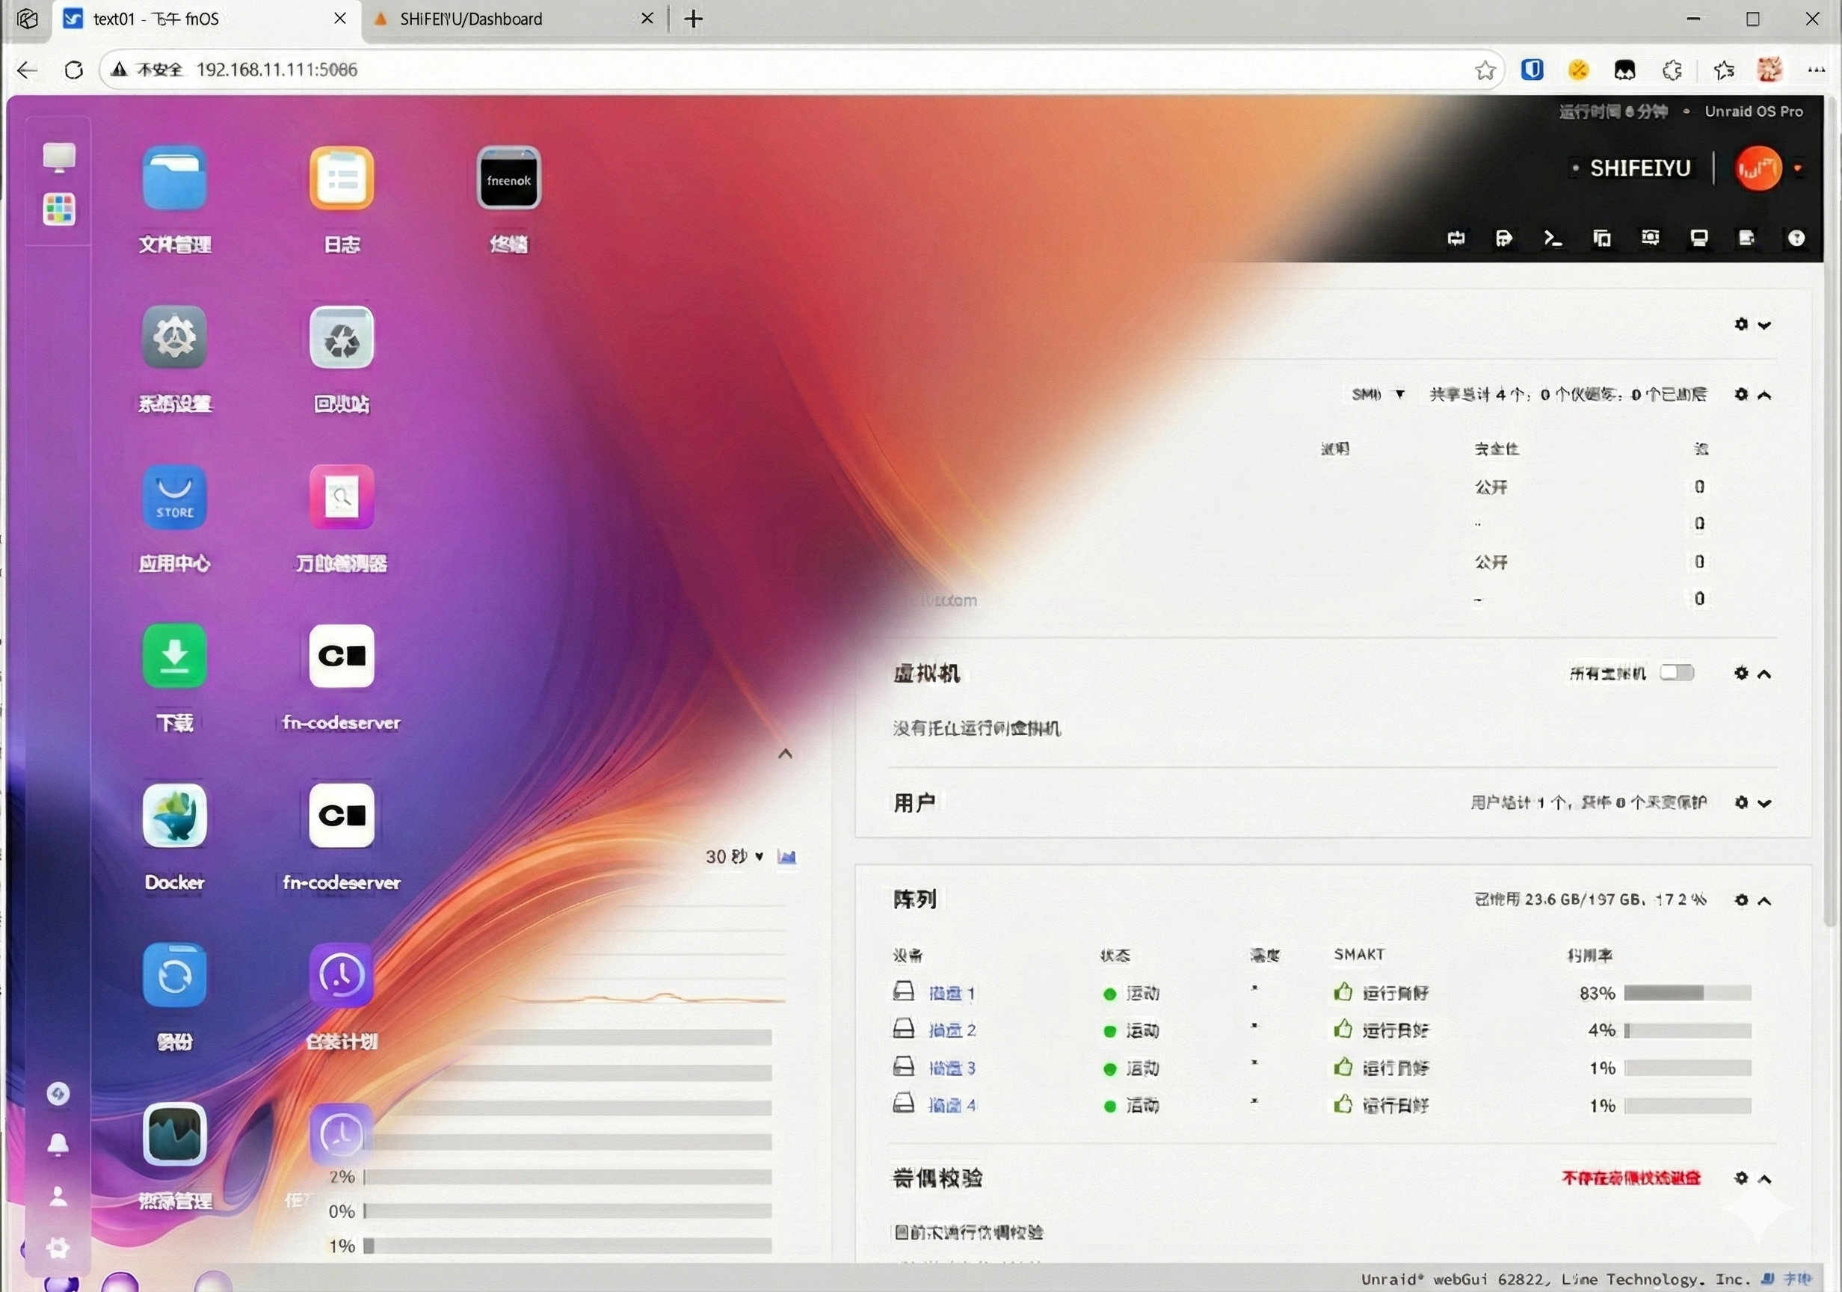Image resolution: width=1842 pixels, height=1292 pixels.
Task: Toggle the virtual machines switch
Action: pyautogui.click(x=1676, y=672)
